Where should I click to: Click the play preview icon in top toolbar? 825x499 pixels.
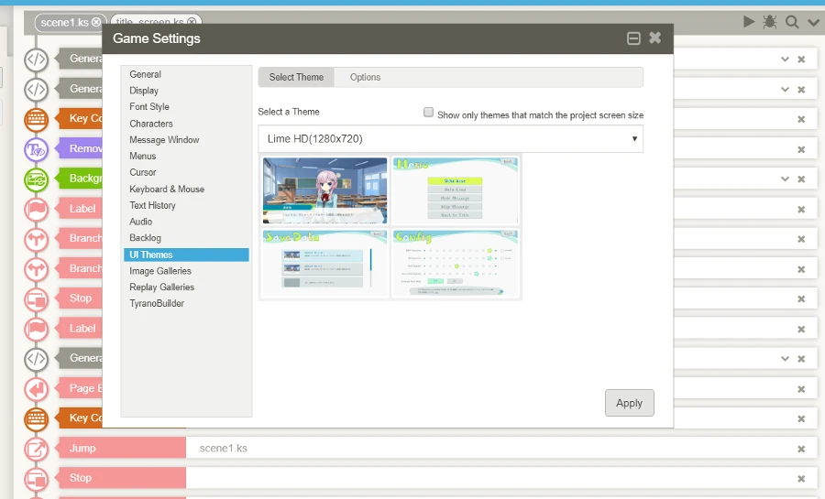(x=749, y=21)
